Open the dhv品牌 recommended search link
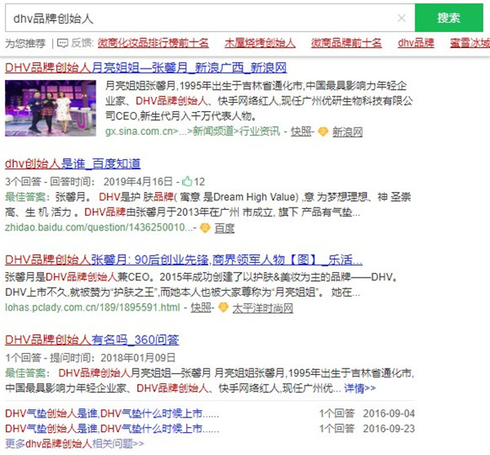 click(416, 43)
